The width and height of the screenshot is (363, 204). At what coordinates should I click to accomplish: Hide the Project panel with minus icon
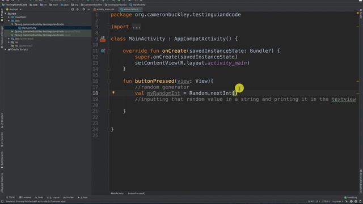coord(88,10)
